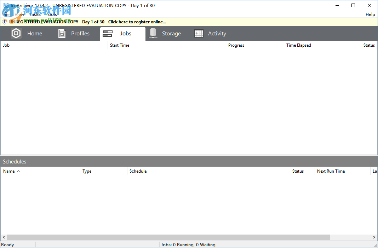
Task: Sort schedules by Name column
Action: point(40,171)
